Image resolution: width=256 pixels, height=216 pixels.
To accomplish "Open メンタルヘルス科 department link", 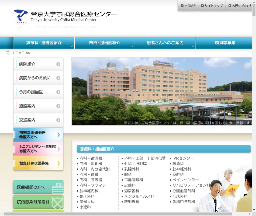I will 139,196.
